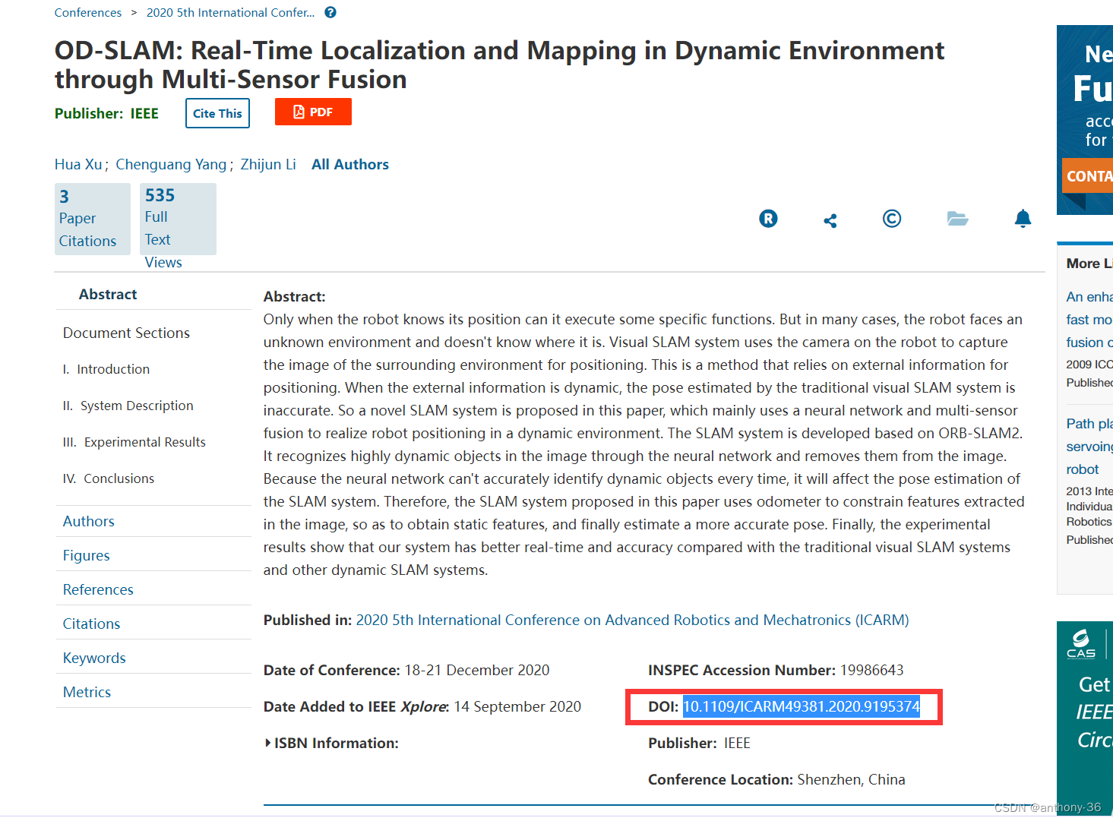Go to Conferences breadcrumb link

tap(88, 12)
